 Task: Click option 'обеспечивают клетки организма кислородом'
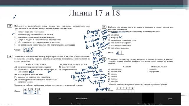point(39,42)
